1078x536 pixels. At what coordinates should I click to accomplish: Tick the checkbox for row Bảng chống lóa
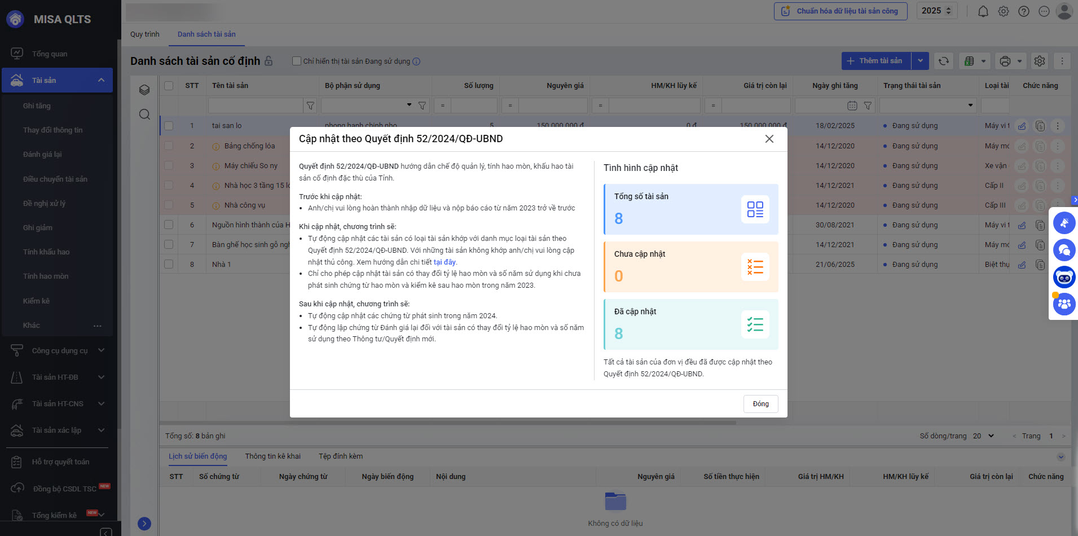point(169,146)
